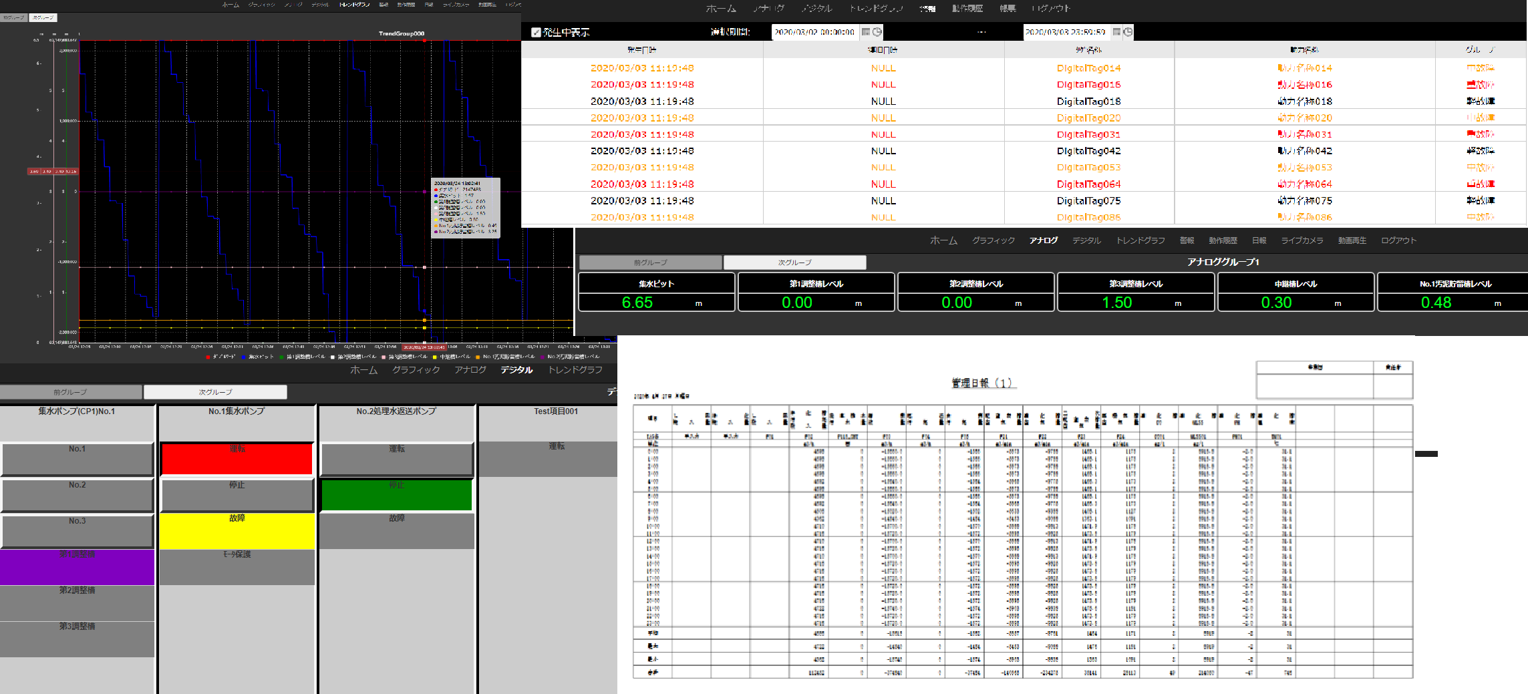Select the DigitalTag014 alarm row
Image resolution: width=1528 pixels, height=694 pixels.
[1024, 68]
